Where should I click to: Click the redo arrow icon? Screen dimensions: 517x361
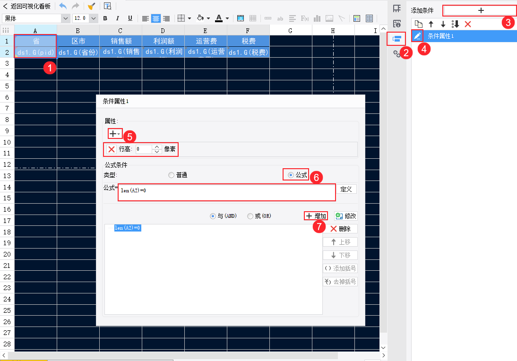[76, 6]
